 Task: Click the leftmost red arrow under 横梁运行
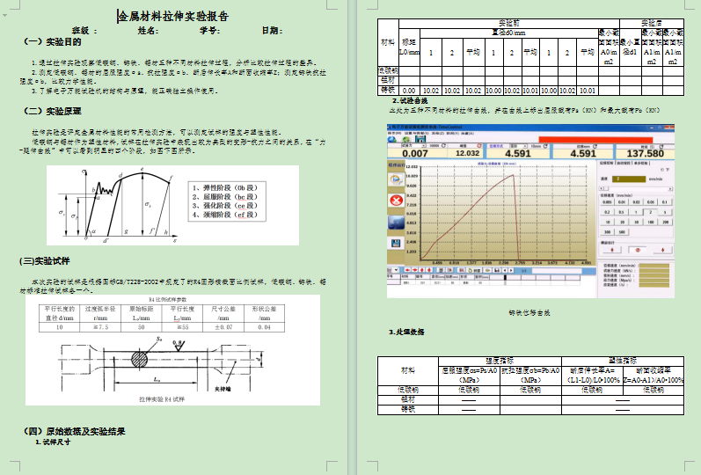pos(612,250)
